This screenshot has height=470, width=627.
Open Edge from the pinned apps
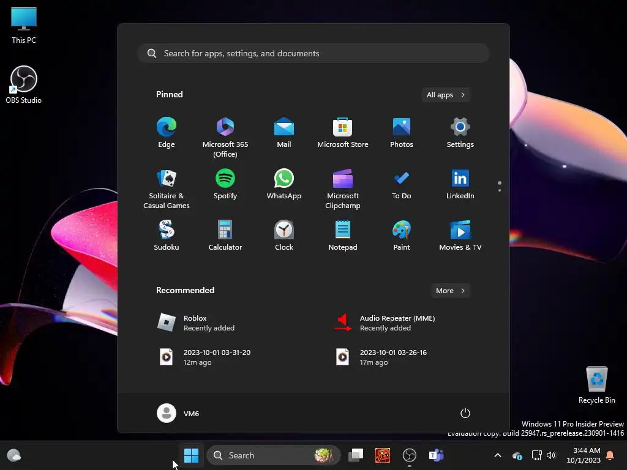(167, 133)
